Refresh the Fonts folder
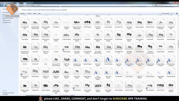Viewport: 179px width, 101px height. tap(155, 5)
